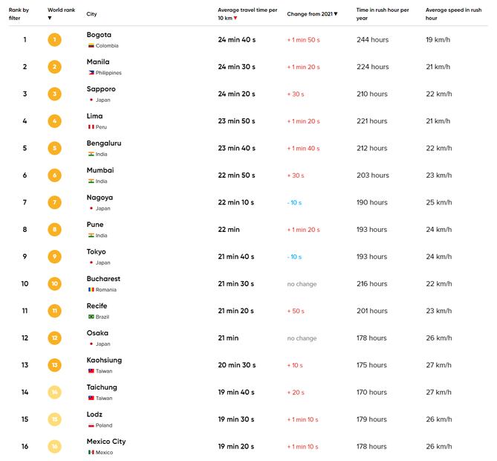
Task: Click the Japan flag under Sapporo
Action: (x=91, y=100)
